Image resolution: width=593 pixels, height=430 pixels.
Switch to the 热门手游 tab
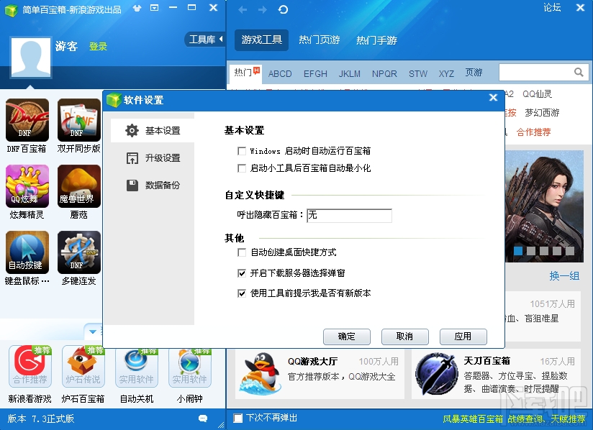point(376,40)
